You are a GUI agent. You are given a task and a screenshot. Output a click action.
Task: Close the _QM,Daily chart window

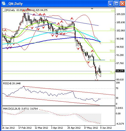[x=122, y=4]
